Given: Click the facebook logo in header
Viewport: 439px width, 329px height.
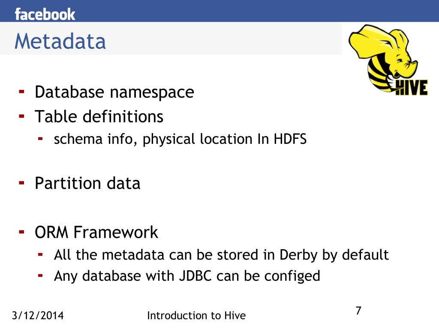Looking at the screenshot, I should 45,14.
